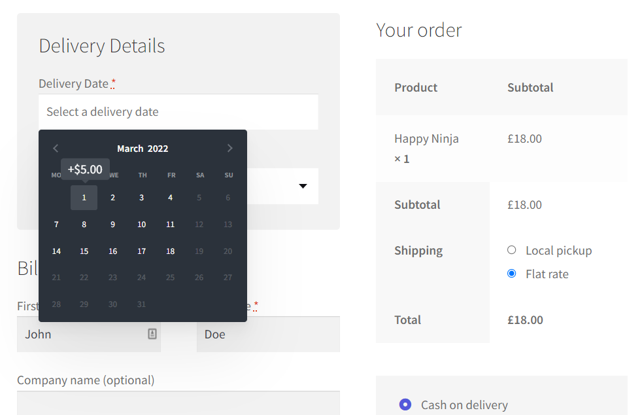Choose Cash on delivery payment method

(x=405, y=405)
